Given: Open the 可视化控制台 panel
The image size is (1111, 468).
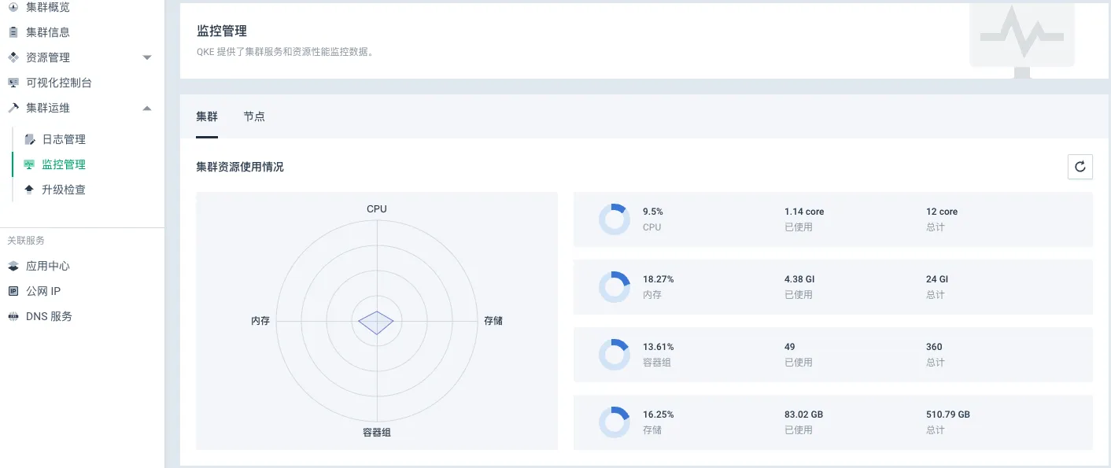Looking at the screenshot, I should point(59,82).
